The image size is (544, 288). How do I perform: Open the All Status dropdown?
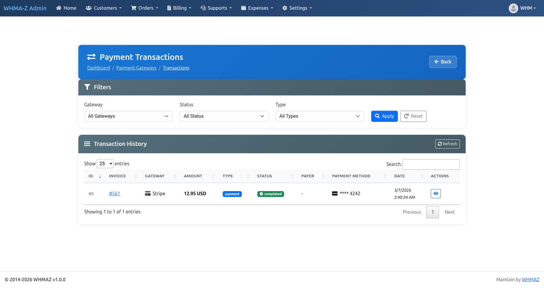pos(224,116)
